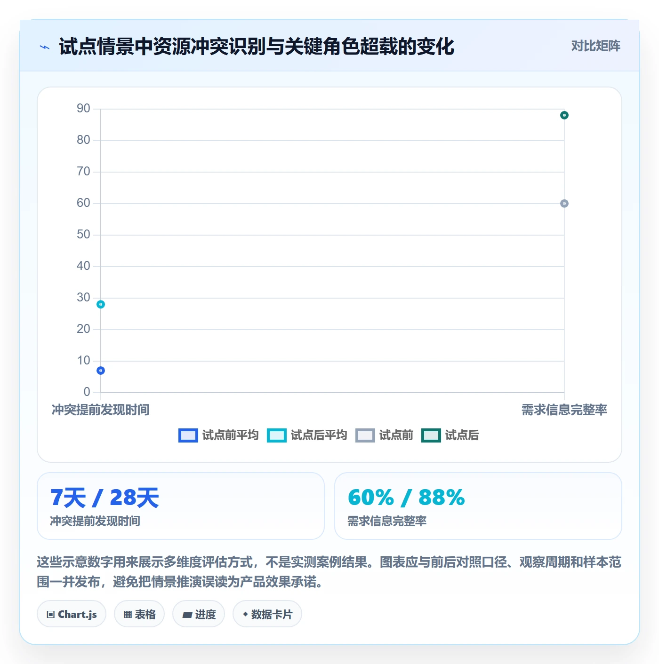
Task: Click the chart title 试点情景中资源冲突识别
Action: 256,47
